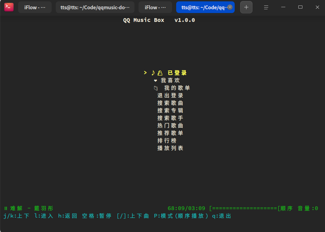Open the terminal hamburger menu
The image size is (325, 232).
coord(266,7)
